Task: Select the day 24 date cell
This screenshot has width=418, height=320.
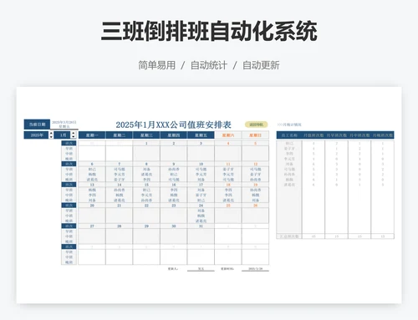Action: (x=201, y=206)
